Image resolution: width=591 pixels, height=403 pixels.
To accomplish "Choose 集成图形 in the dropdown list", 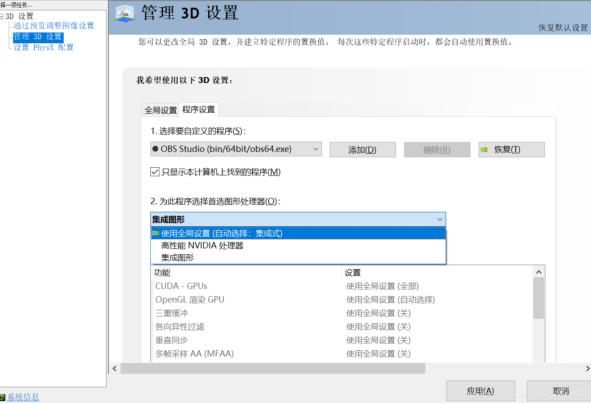I will pos(298,258).
